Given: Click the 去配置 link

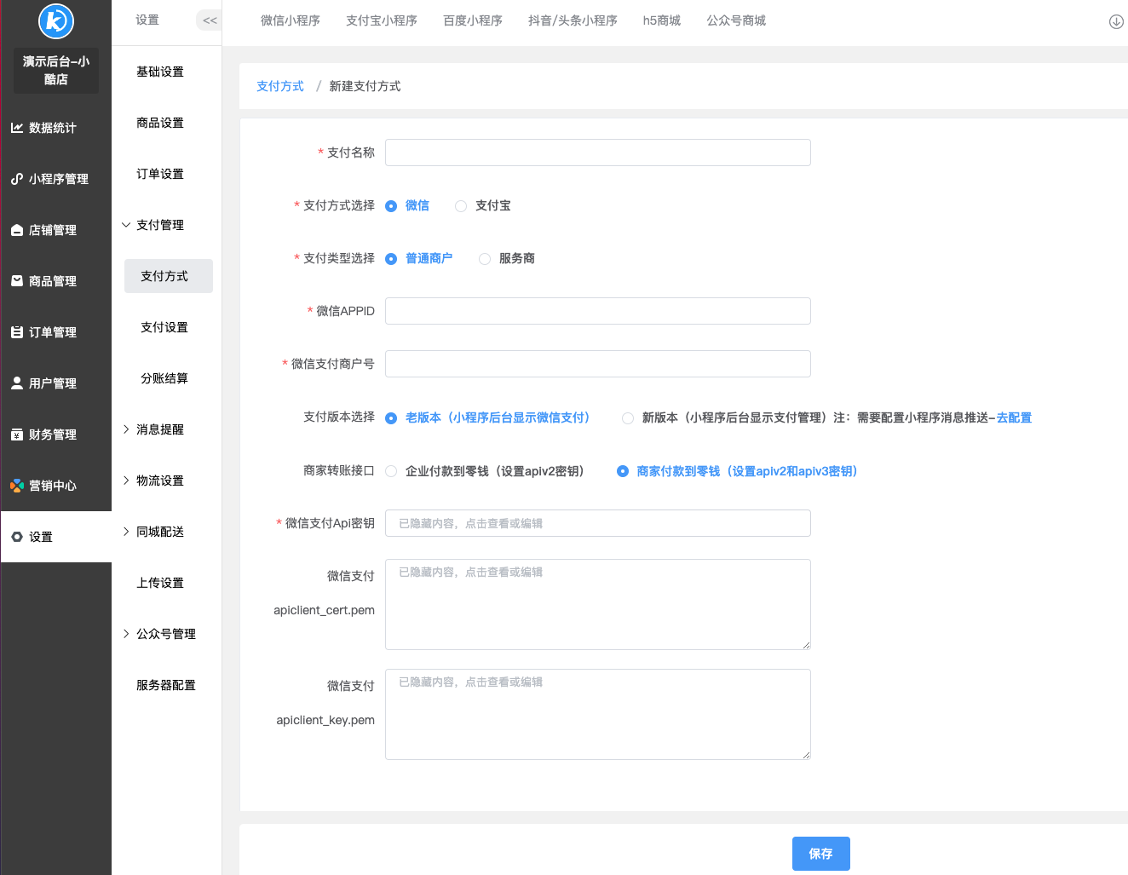Looking at the screenshot, I should pyautogui.click(x=1014, y=417).
